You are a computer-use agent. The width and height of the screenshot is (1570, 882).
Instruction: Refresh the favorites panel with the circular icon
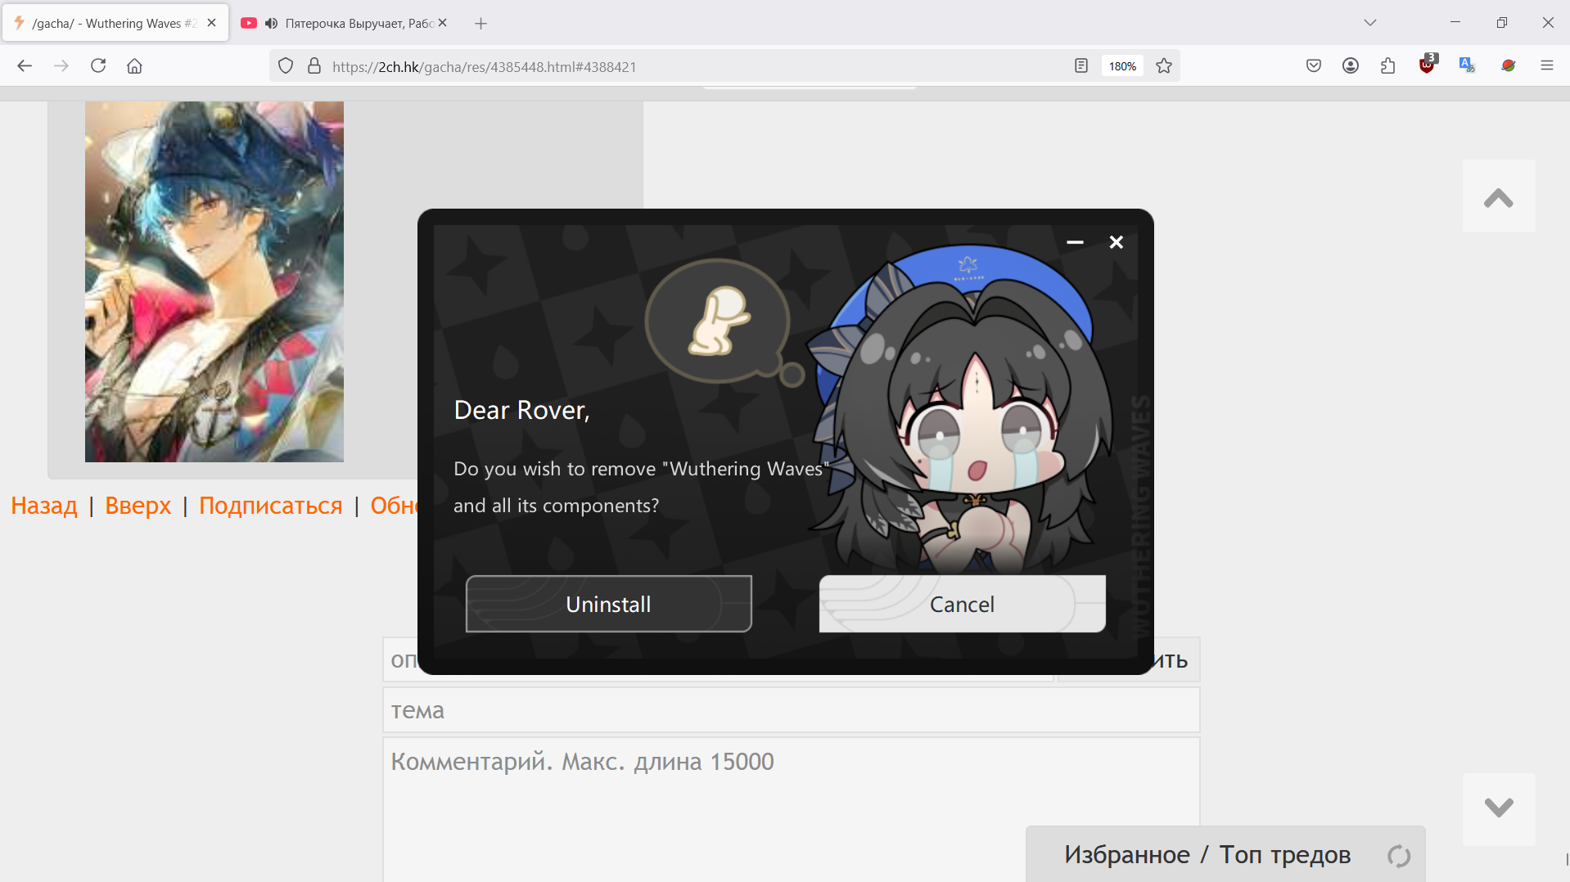1399,856
